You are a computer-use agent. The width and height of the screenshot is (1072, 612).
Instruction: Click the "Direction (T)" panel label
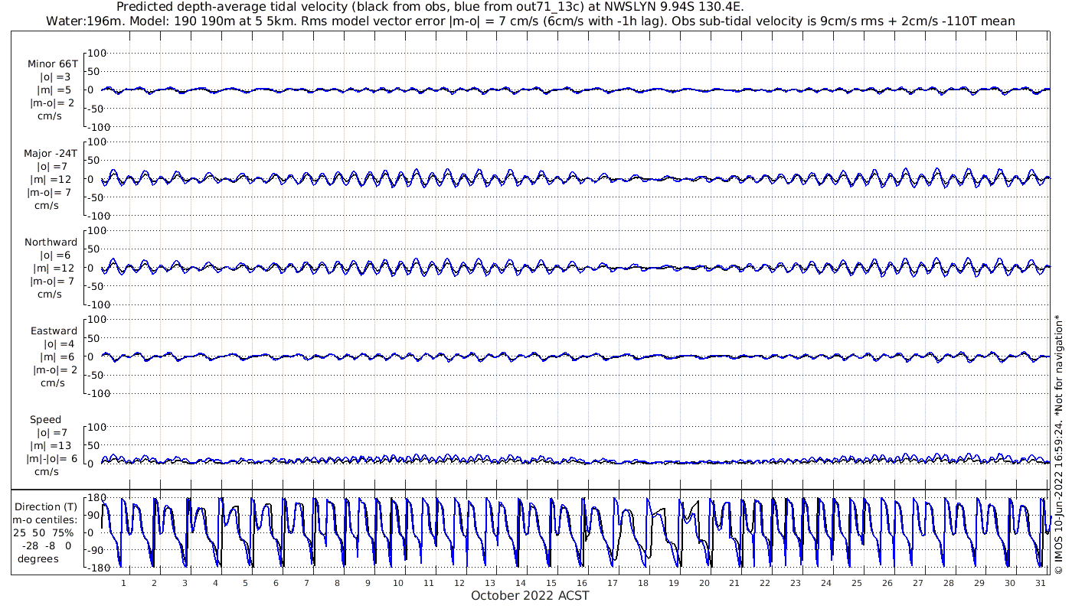tap(46, 506)
